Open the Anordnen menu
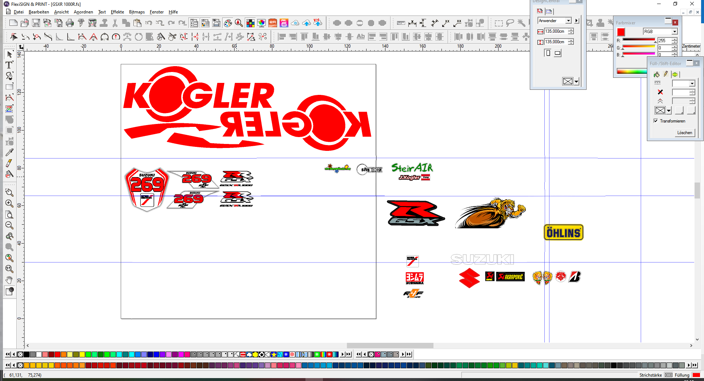 pyautogui.click(x=83, y=12)
